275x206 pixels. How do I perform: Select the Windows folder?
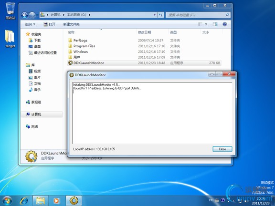click(x=81, y=51)
